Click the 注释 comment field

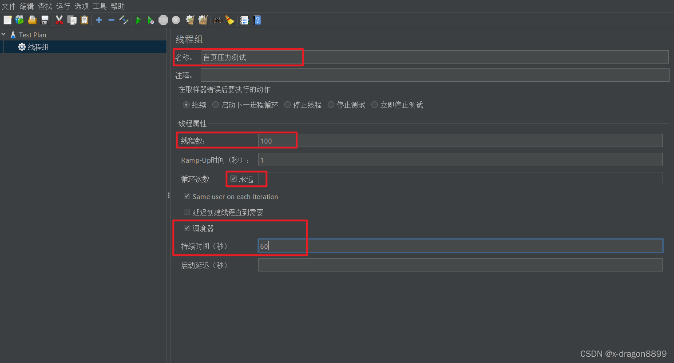(x=435, y=75)
